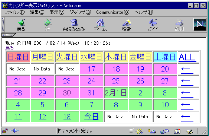The height and width of the screenshot is (136, 209).
Task: Select day 31 in the calendar
Action: click(92, 93)
